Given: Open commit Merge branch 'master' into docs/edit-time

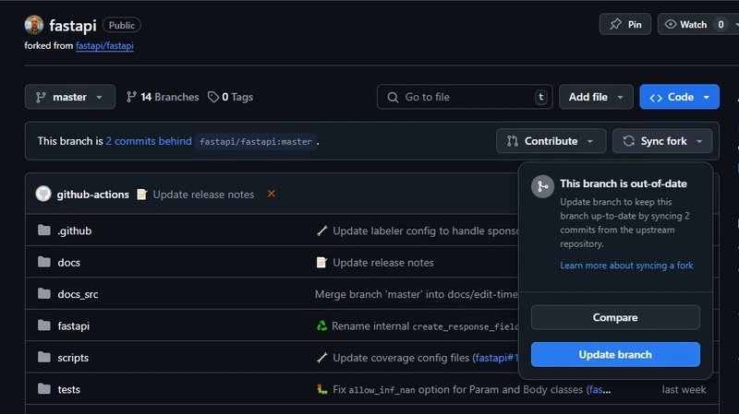Looking at the screenshot, I should pos(417,294).
